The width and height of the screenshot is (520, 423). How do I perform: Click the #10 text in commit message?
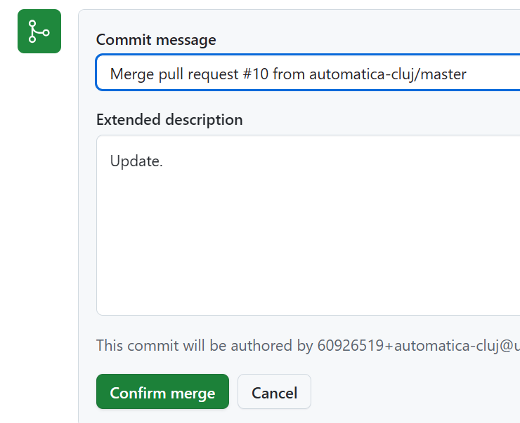click(x=255, y=74)
